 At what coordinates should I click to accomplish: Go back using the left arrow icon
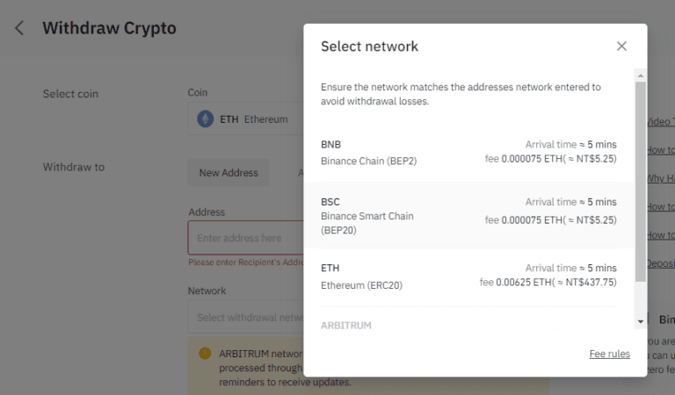click(19, 28)
